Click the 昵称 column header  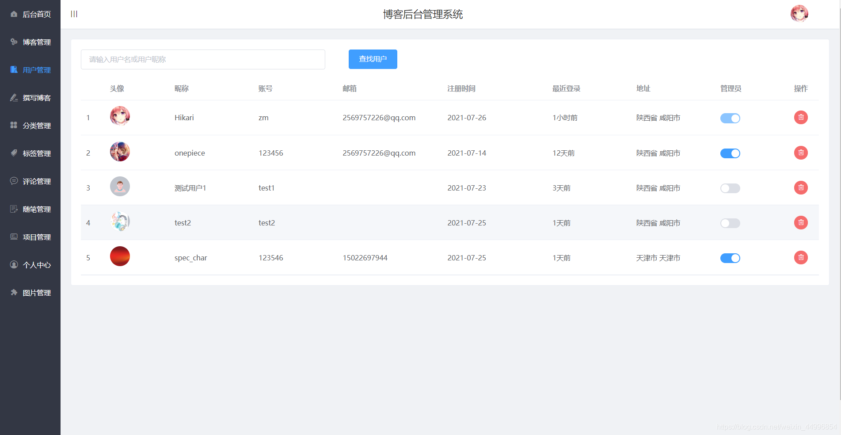[x=182, y=88]
